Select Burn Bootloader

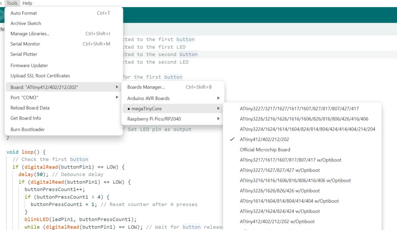(64, 129)
